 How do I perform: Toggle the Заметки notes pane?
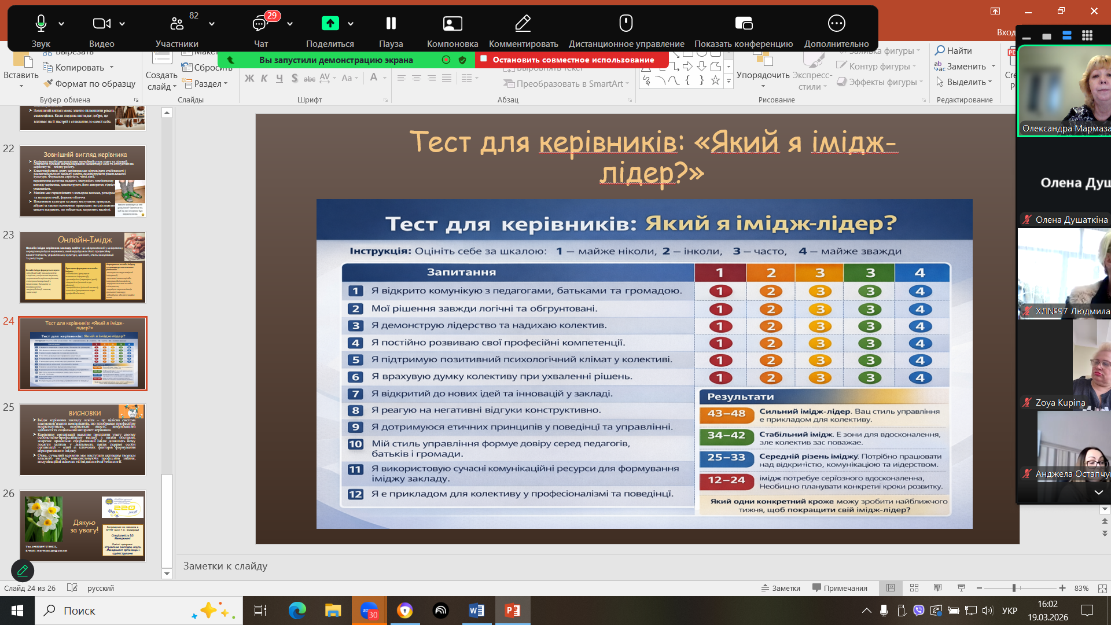[x=781, y=588]
